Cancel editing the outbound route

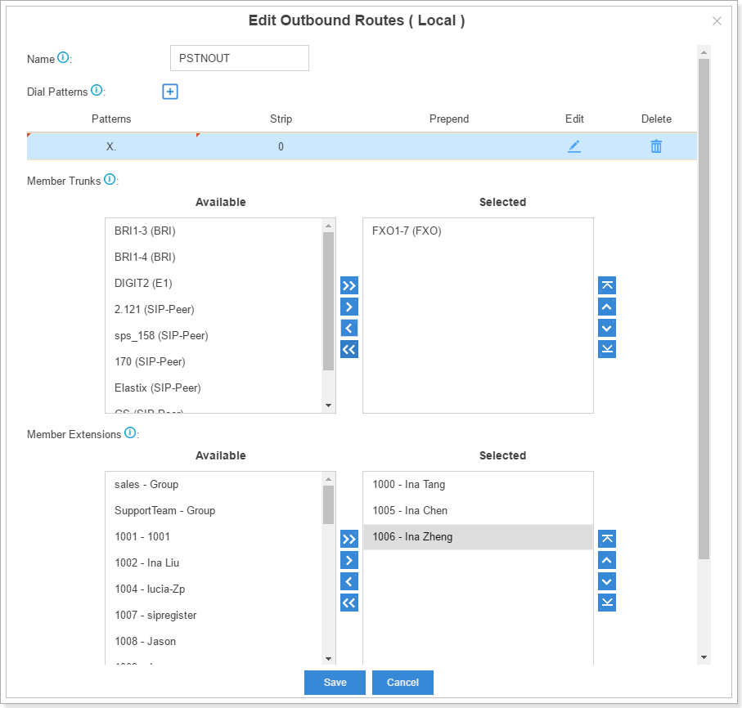402,682
